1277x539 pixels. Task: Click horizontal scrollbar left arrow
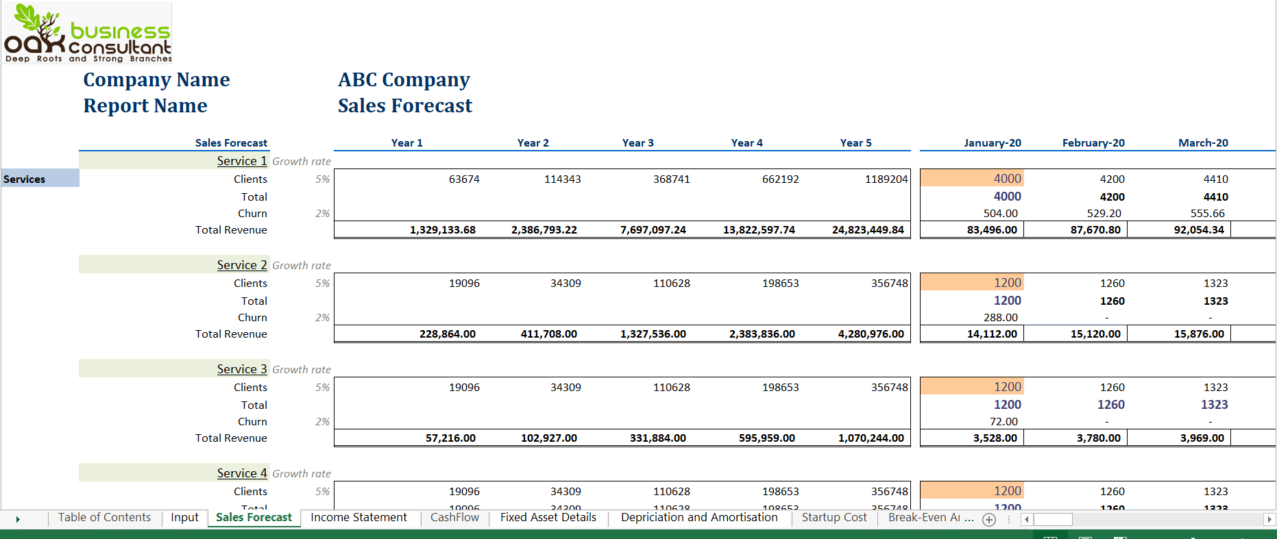point(1026,519)
